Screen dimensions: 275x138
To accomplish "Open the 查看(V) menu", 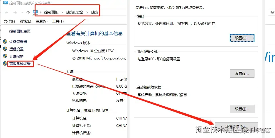I will (x=42, y=21).
